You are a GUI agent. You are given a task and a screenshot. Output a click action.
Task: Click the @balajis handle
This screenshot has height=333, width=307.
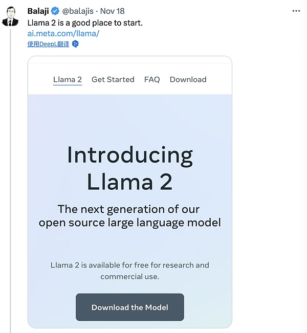pos(79,11)
